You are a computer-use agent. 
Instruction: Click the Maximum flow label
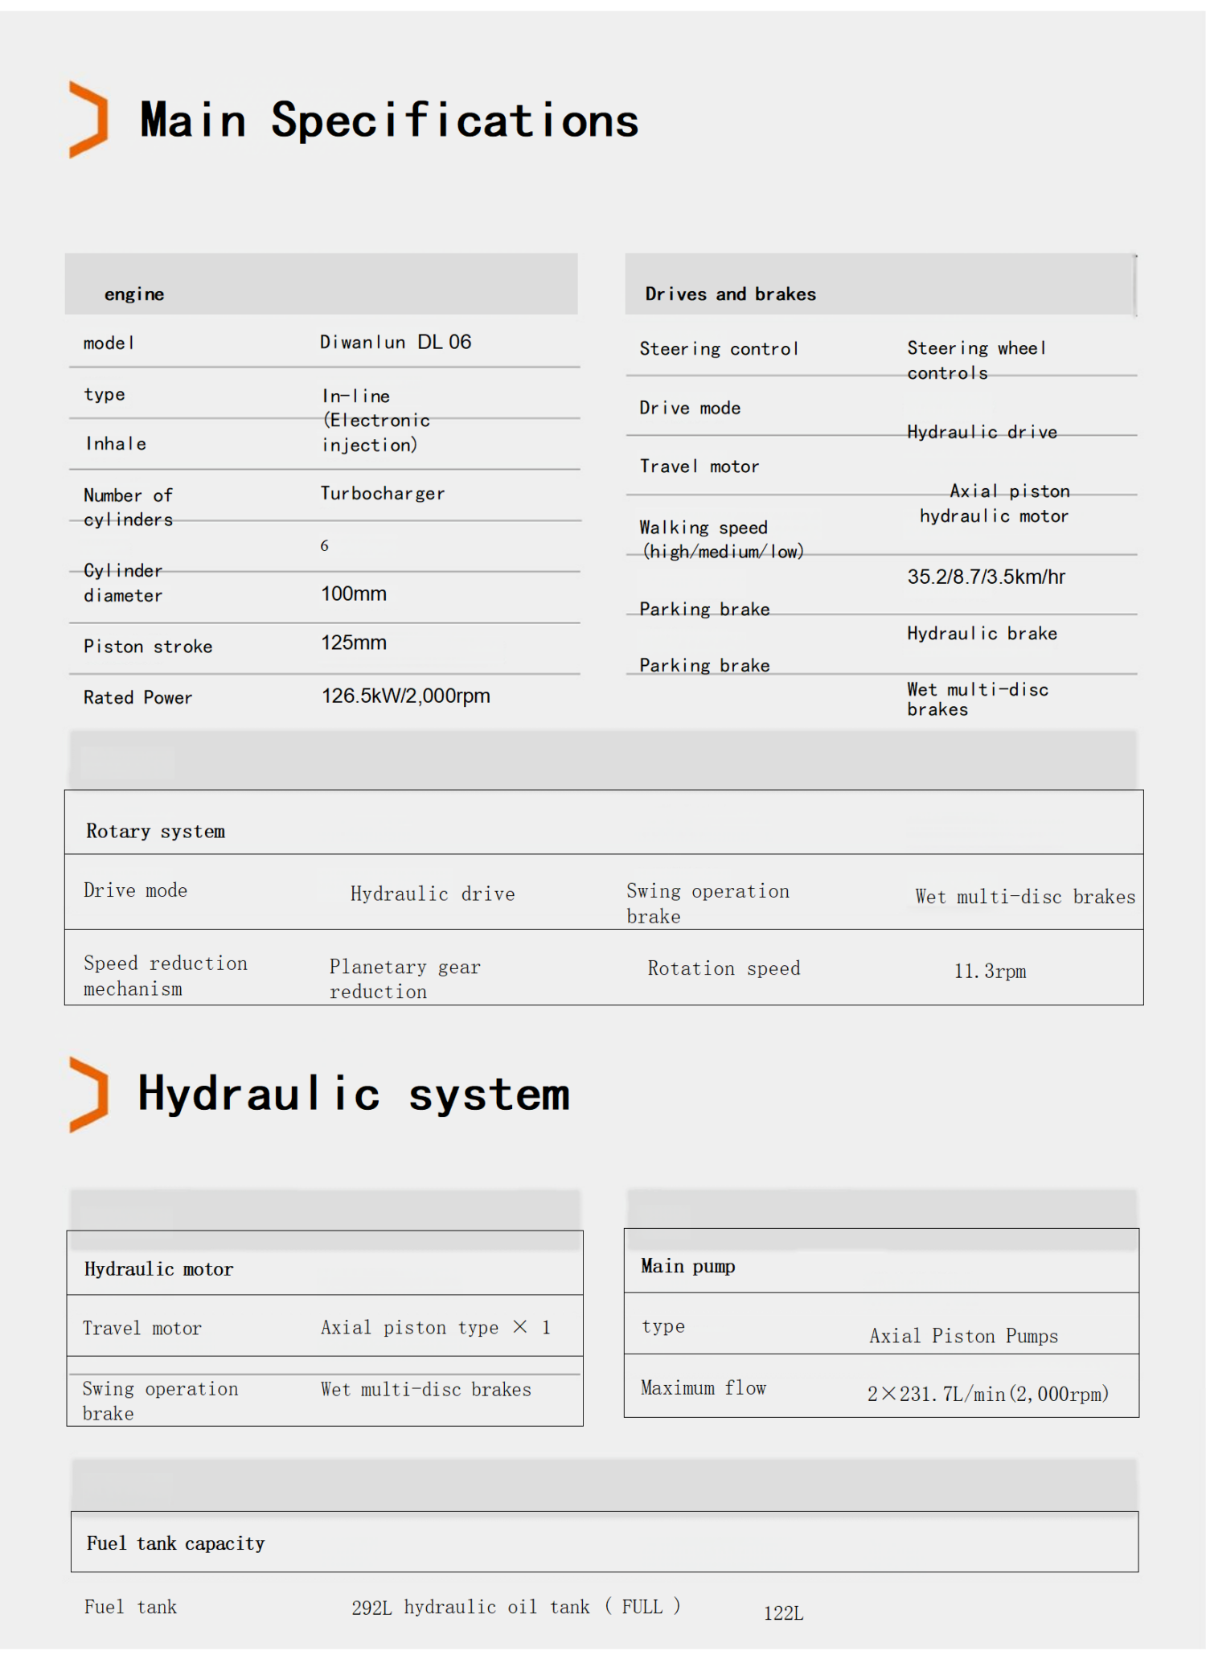[x=703, y=1388]
